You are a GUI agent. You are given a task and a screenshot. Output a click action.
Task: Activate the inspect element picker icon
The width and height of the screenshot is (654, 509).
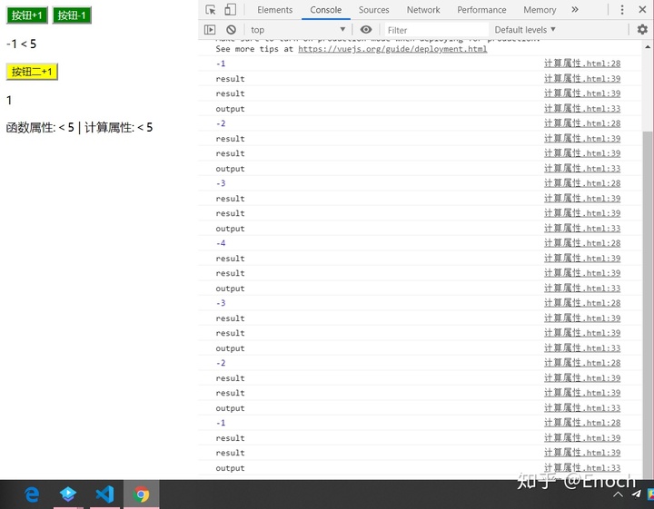pyautogui.click(x=211, y=10)
